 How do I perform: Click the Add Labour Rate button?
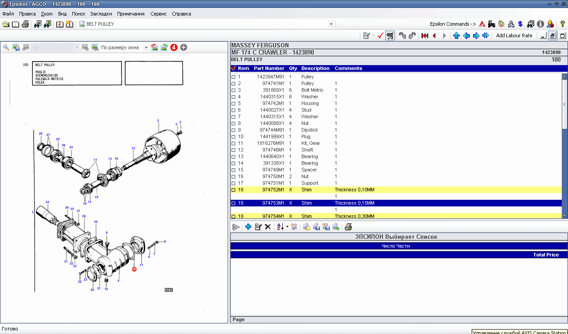coord(514,35)
